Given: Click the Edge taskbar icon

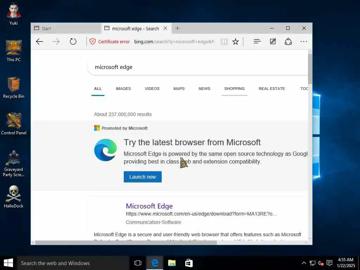Looking at the screenshot, I should coord(155,263).
